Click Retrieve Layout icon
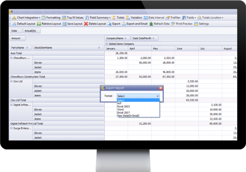246x172 pixels. (x=39, y=24)
